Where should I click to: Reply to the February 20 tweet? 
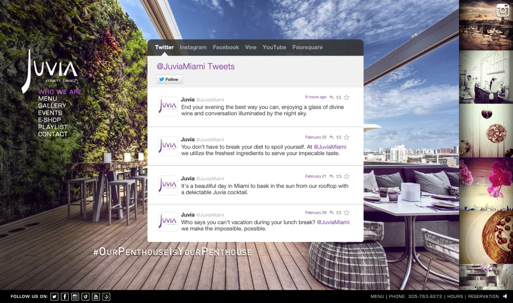[331, 212]
